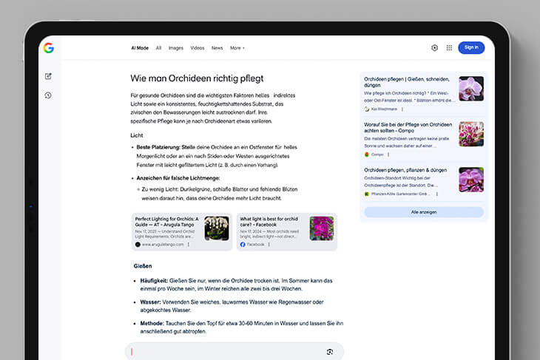
Task: Switch to the Videos tab
Action: click(x=198, y=48)
